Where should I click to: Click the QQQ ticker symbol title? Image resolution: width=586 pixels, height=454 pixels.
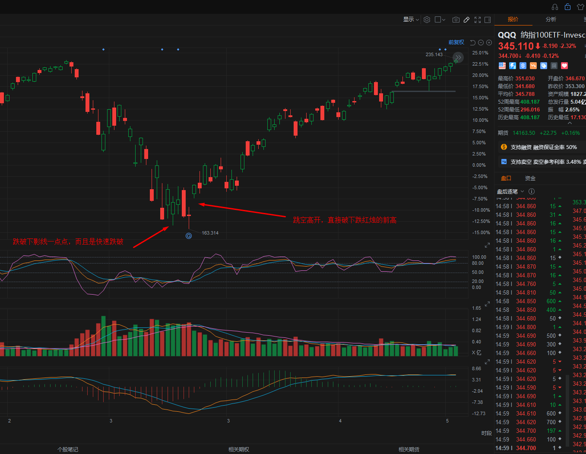(x=507, y=35)
